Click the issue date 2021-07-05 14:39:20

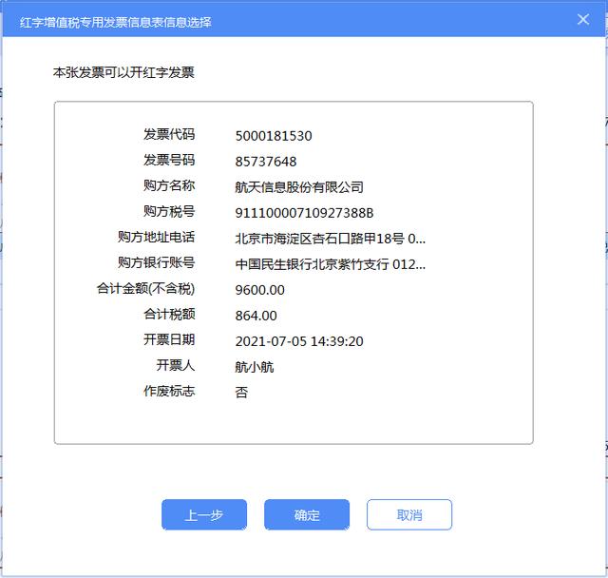(x=299, y=341)
